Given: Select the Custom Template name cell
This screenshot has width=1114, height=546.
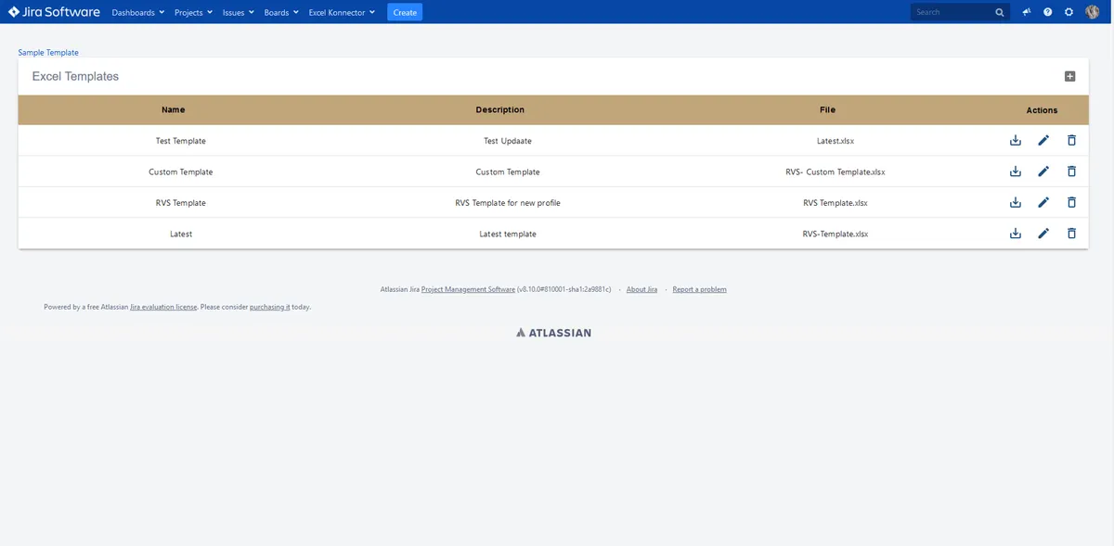Looking at the screenshot, I should click(x=181, y=171).
